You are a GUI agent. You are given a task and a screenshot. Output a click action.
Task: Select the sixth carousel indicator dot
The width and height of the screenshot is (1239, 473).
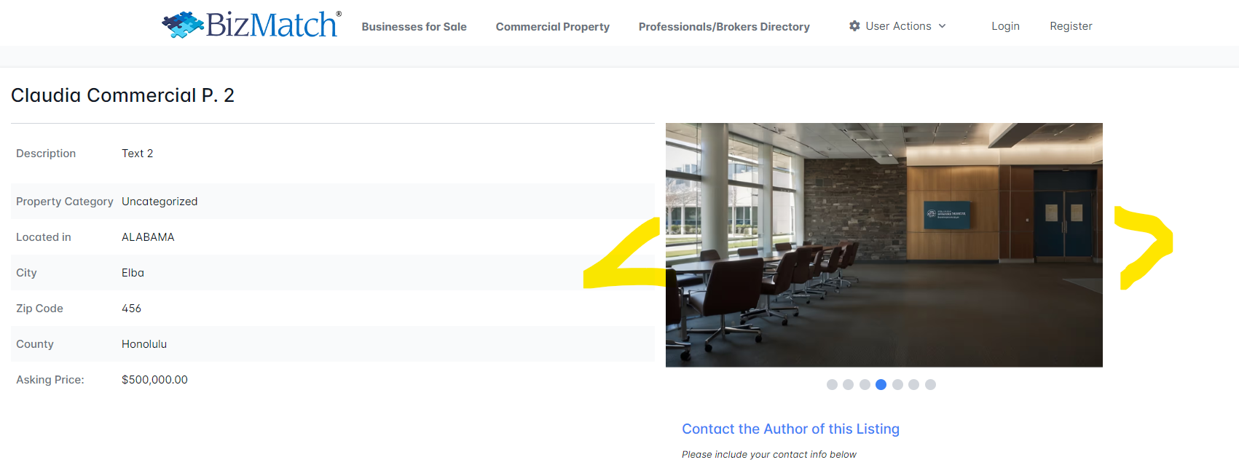tap(913, 385)
